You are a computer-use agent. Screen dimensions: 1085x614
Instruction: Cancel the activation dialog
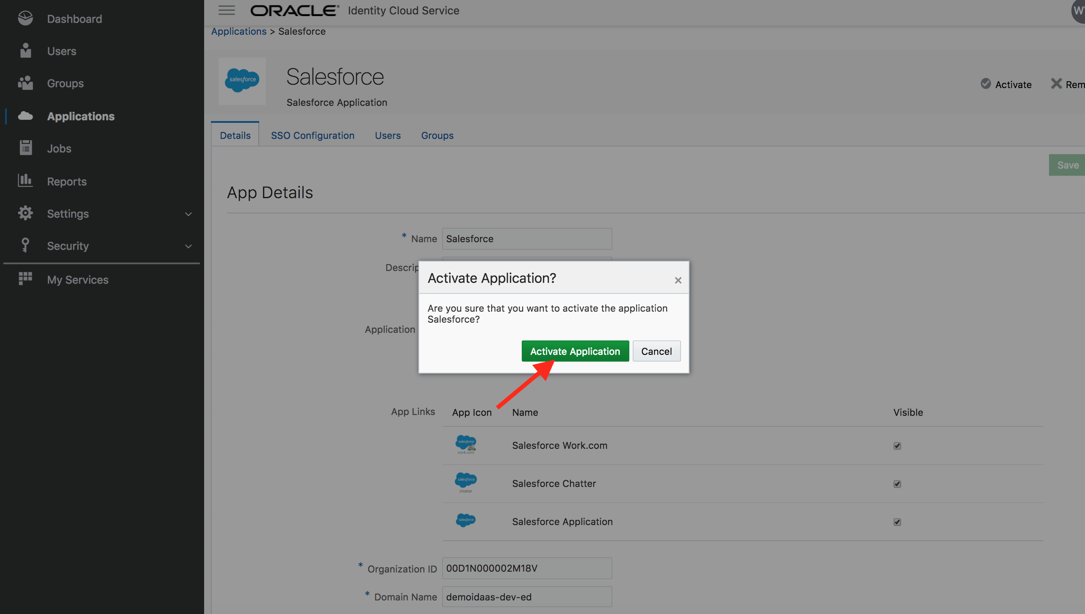pos(656,351)
